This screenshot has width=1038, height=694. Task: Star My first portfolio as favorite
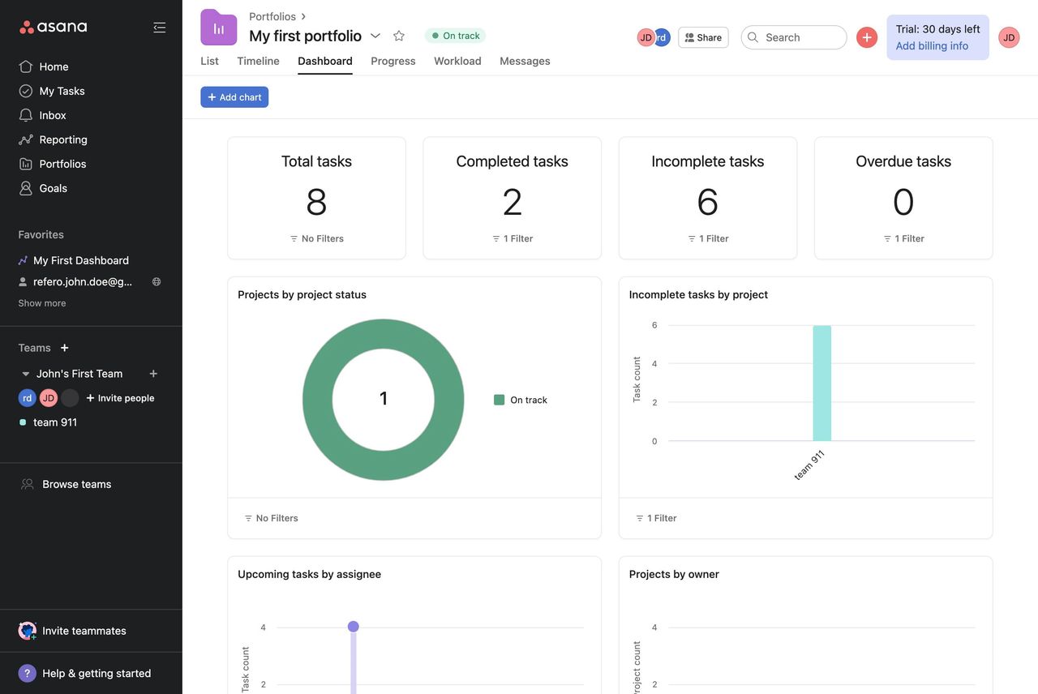tap(399, 36)
